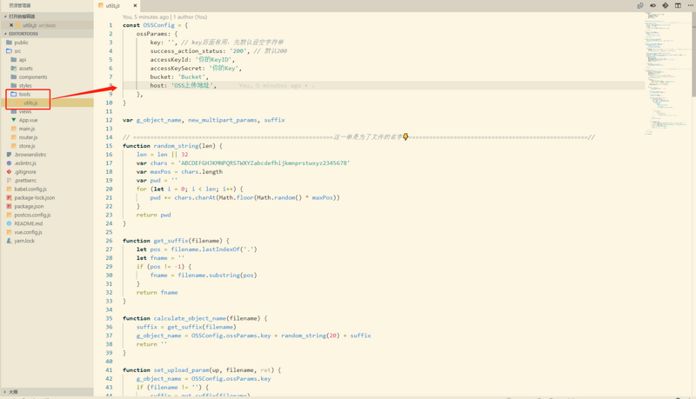Click the npm icon beside package.json
Viewport: 696px width, 399px height.
[9, 207]
